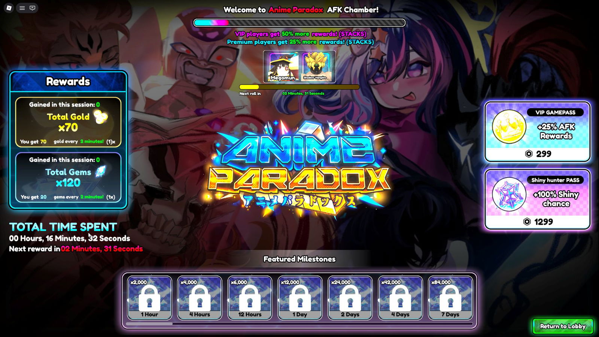Click the locked 2 Days milestone
Screen dimensions: 599x337
click(x=350, y=298)
